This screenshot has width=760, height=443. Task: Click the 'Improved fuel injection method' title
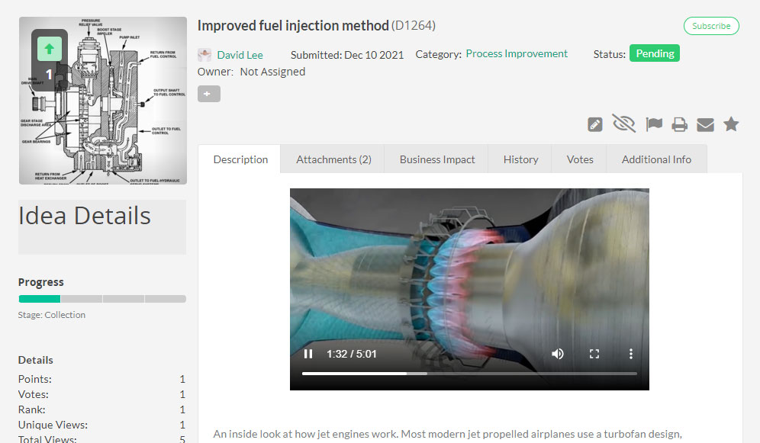[293, 25]
